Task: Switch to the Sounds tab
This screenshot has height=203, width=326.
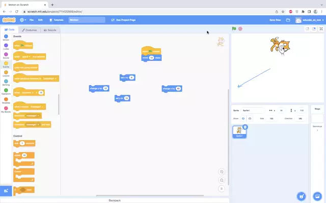Action: tap(50, 30)
